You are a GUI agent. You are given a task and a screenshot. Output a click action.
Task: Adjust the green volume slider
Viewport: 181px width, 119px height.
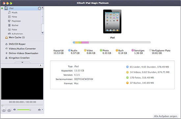(24, 110)
